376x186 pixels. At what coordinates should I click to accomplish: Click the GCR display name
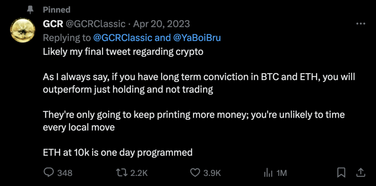click(x=53, y=24)
